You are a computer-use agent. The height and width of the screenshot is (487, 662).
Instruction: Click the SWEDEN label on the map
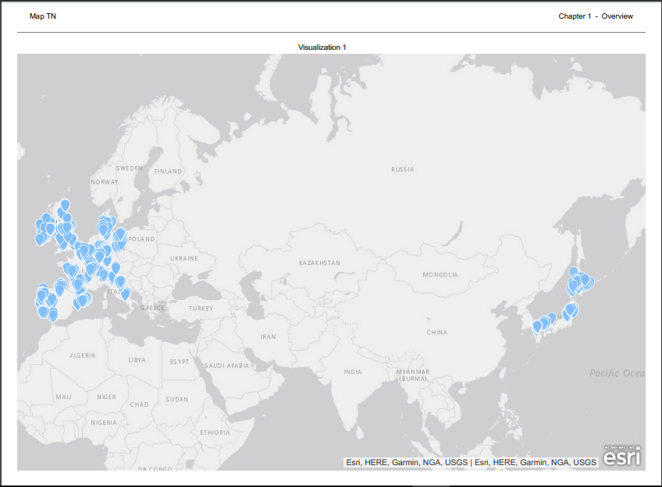[130, 168]
